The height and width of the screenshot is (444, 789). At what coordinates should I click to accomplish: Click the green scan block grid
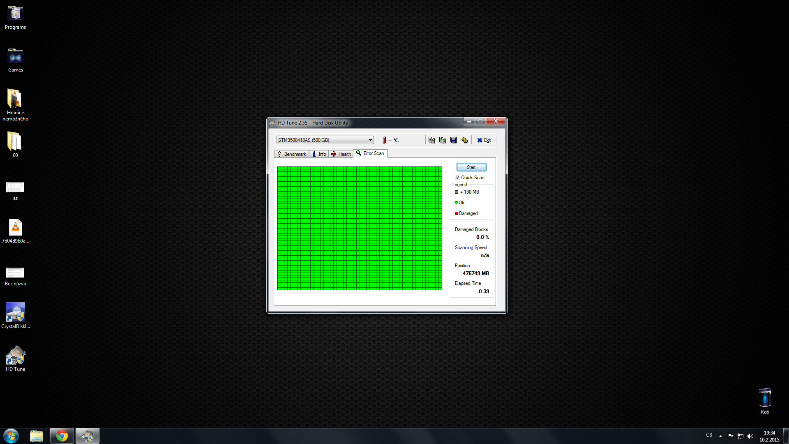[360, 228]
